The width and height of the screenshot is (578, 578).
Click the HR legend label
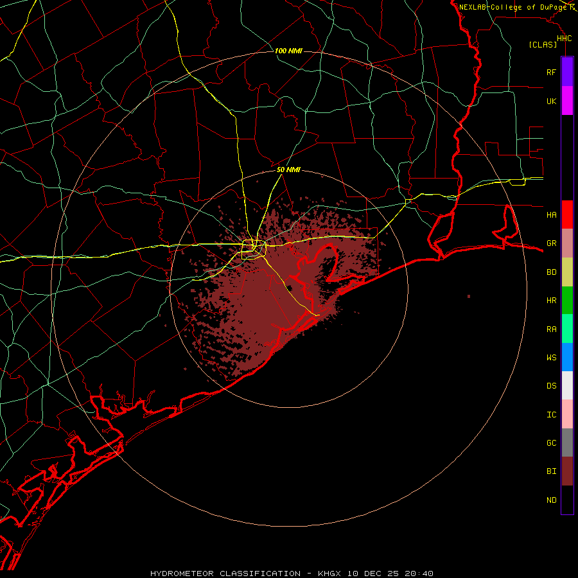(551, 301)
